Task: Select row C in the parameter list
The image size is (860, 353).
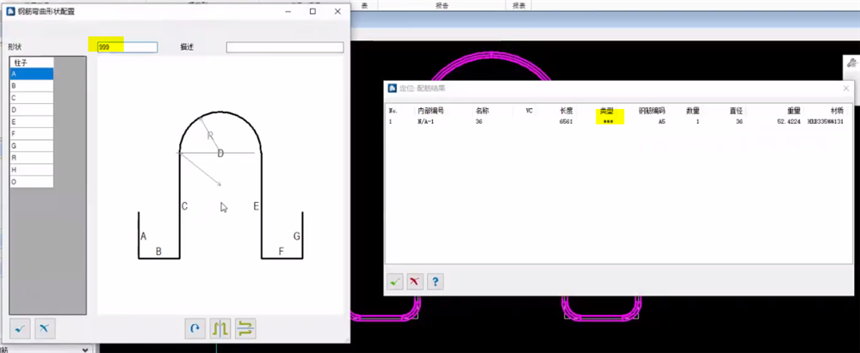Action: [x=32, y=98]
